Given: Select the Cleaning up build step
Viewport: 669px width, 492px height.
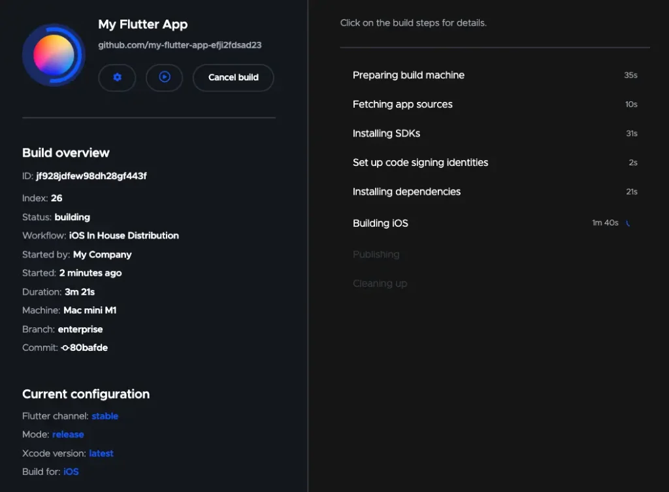Looking at the screenshot, I should click(380, 284).
